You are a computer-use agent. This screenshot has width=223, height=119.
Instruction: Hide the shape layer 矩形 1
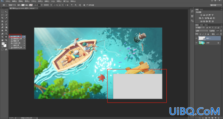point(196,38)
